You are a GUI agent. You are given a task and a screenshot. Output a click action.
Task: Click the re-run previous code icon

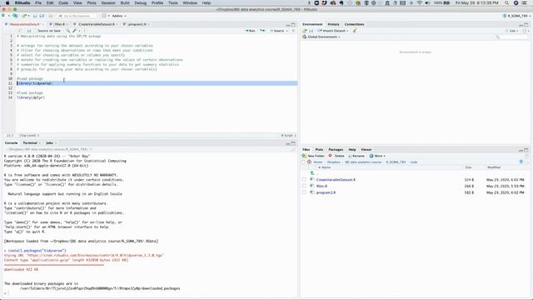pyautogui.click(x=262, y=31)
